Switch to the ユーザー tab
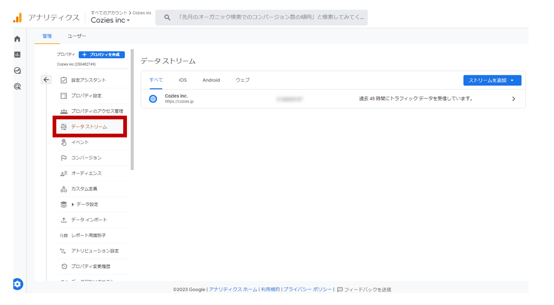 point(76,36)
